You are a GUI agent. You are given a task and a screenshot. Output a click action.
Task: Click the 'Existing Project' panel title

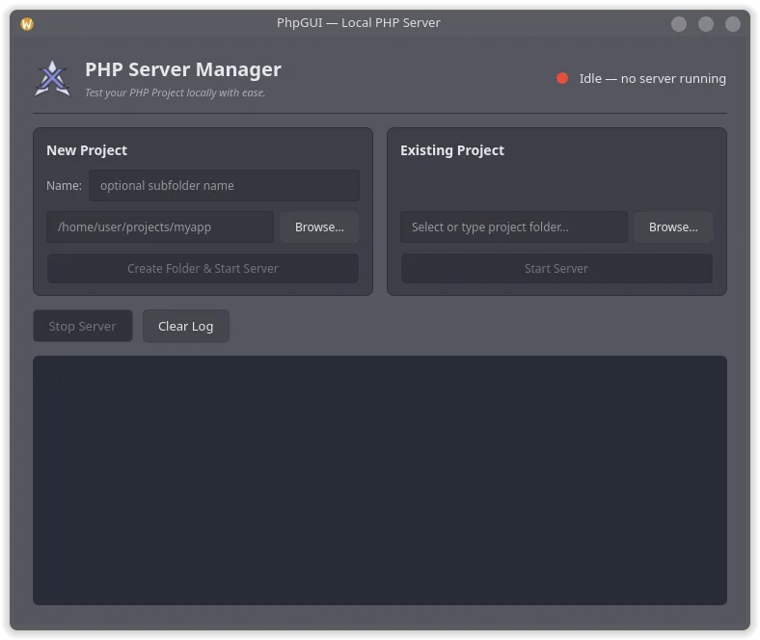(x=451, y=150)
